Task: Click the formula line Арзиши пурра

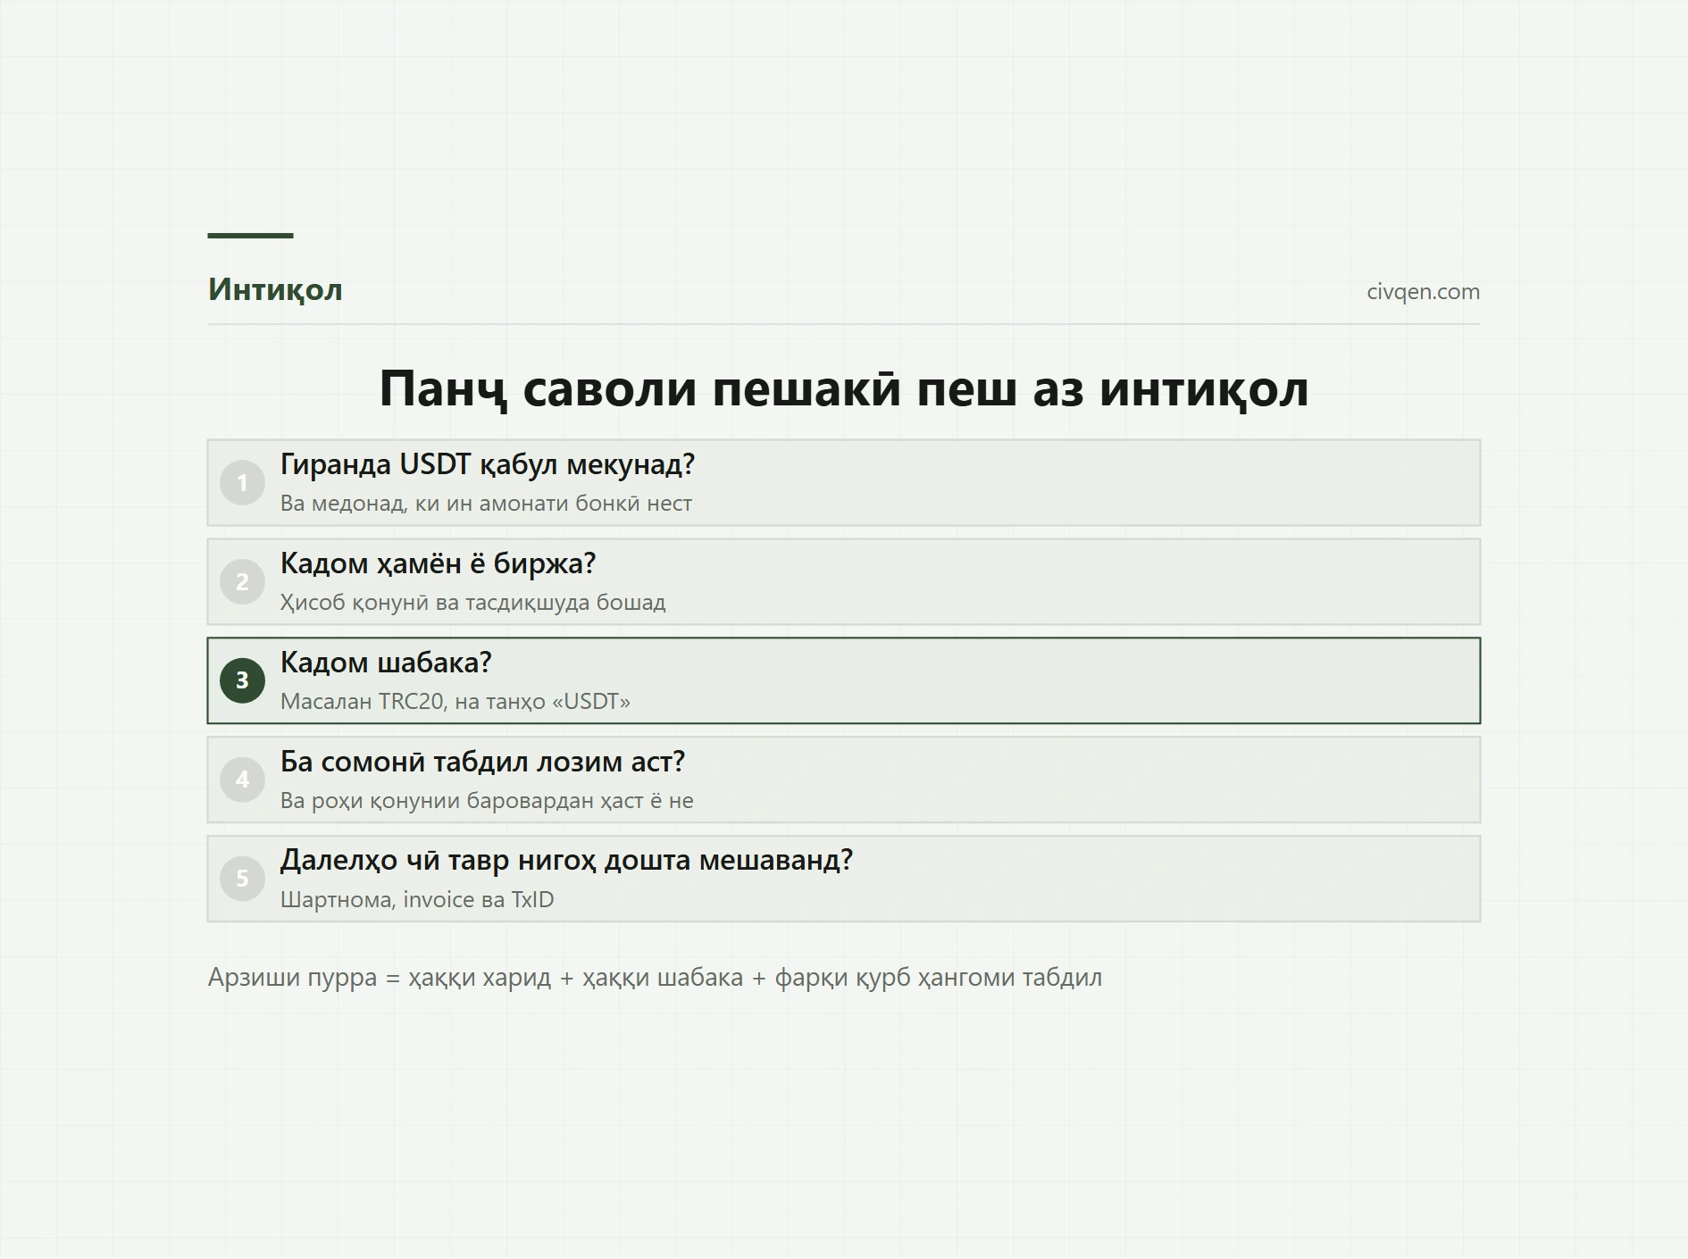Action: click(x=655, y=978)
